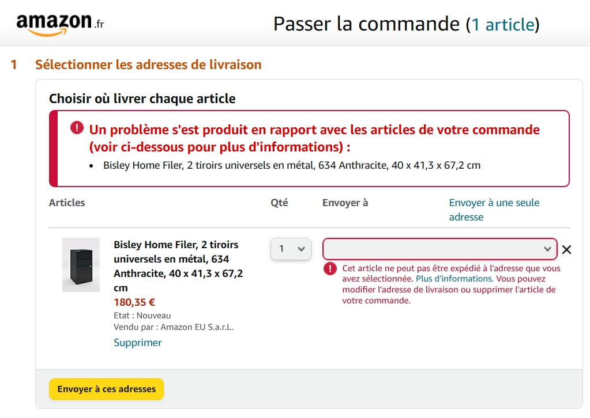Click the 'Qté' column header
The height and width of the screenshot is (418, 590).
[x=279, y=203]
